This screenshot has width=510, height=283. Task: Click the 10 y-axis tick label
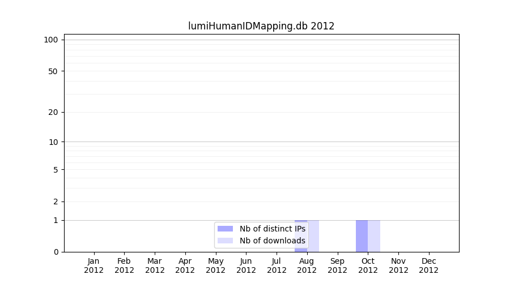(53, 142)
